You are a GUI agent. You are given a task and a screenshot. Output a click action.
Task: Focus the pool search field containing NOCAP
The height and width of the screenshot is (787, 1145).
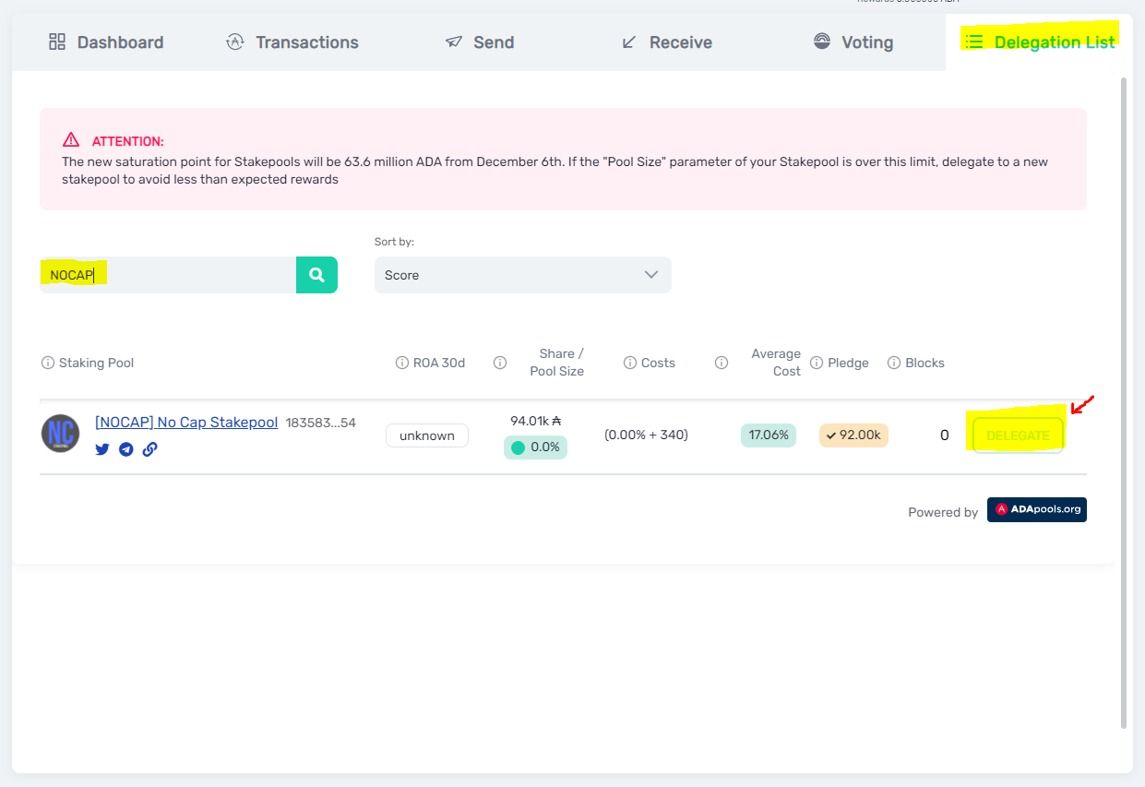[x=168, y=275]
